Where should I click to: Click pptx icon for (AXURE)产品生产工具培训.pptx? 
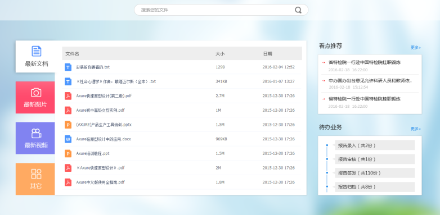click(x=68, y=125)
